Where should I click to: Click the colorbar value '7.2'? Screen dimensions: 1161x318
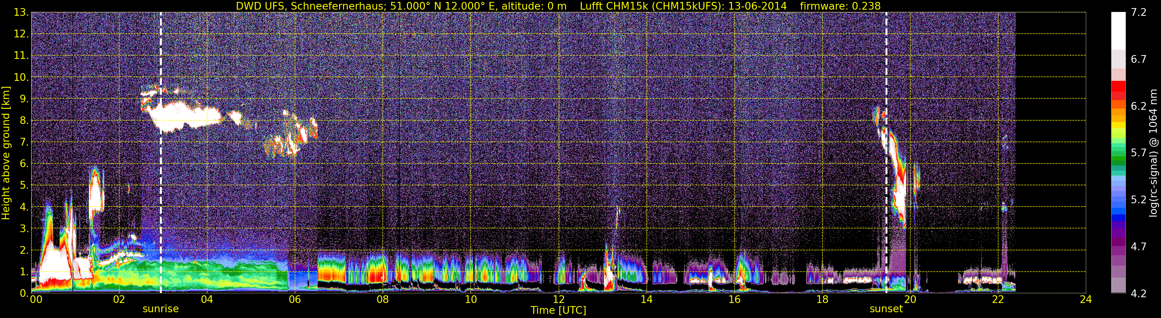(1139, 13)
